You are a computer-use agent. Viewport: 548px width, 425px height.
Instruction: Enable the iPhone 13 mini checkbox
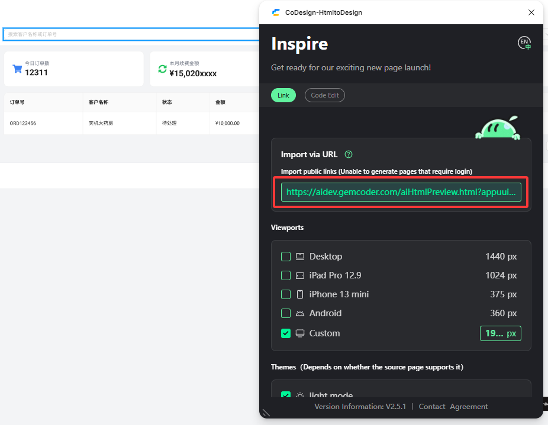tap(286, 294)
